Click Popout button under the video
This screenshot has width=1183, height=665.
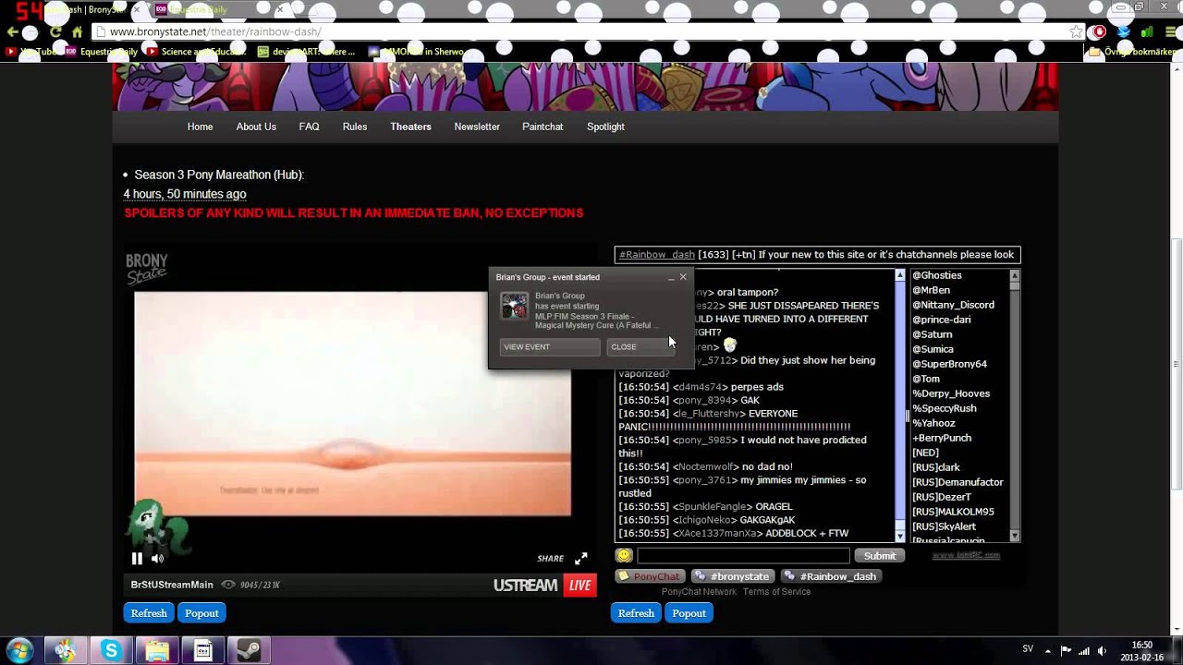[201, 613]
